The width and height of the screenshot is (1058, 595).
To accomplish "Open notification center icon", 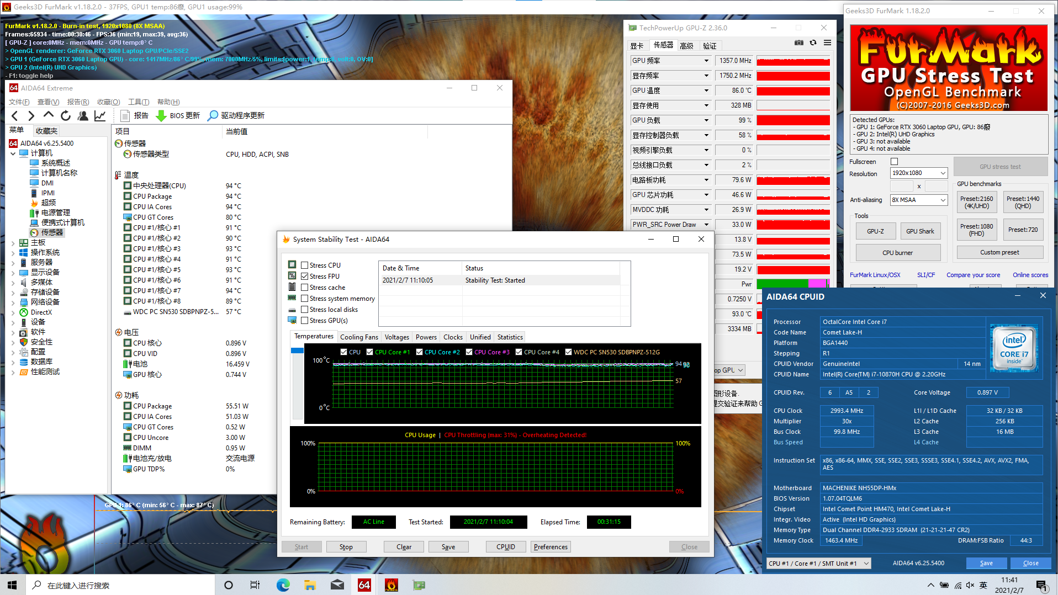I will (x=1041, y=585).
